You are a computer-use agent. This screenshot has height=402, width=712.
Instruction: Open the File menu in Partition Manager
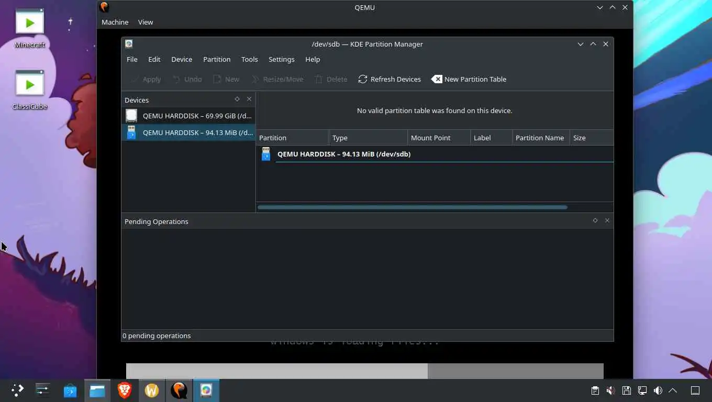[x=132, y=59]
